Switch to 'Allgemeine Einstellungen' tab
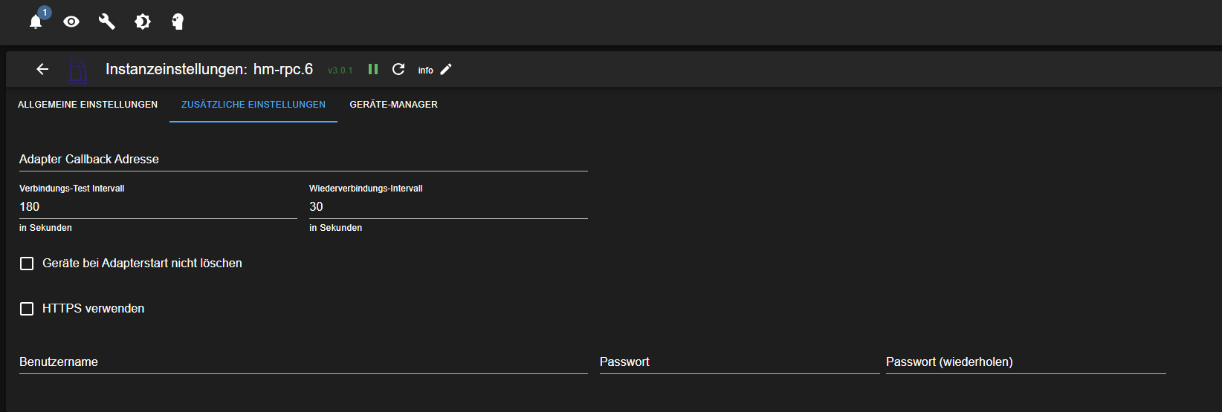 click(x=88, y=105)
